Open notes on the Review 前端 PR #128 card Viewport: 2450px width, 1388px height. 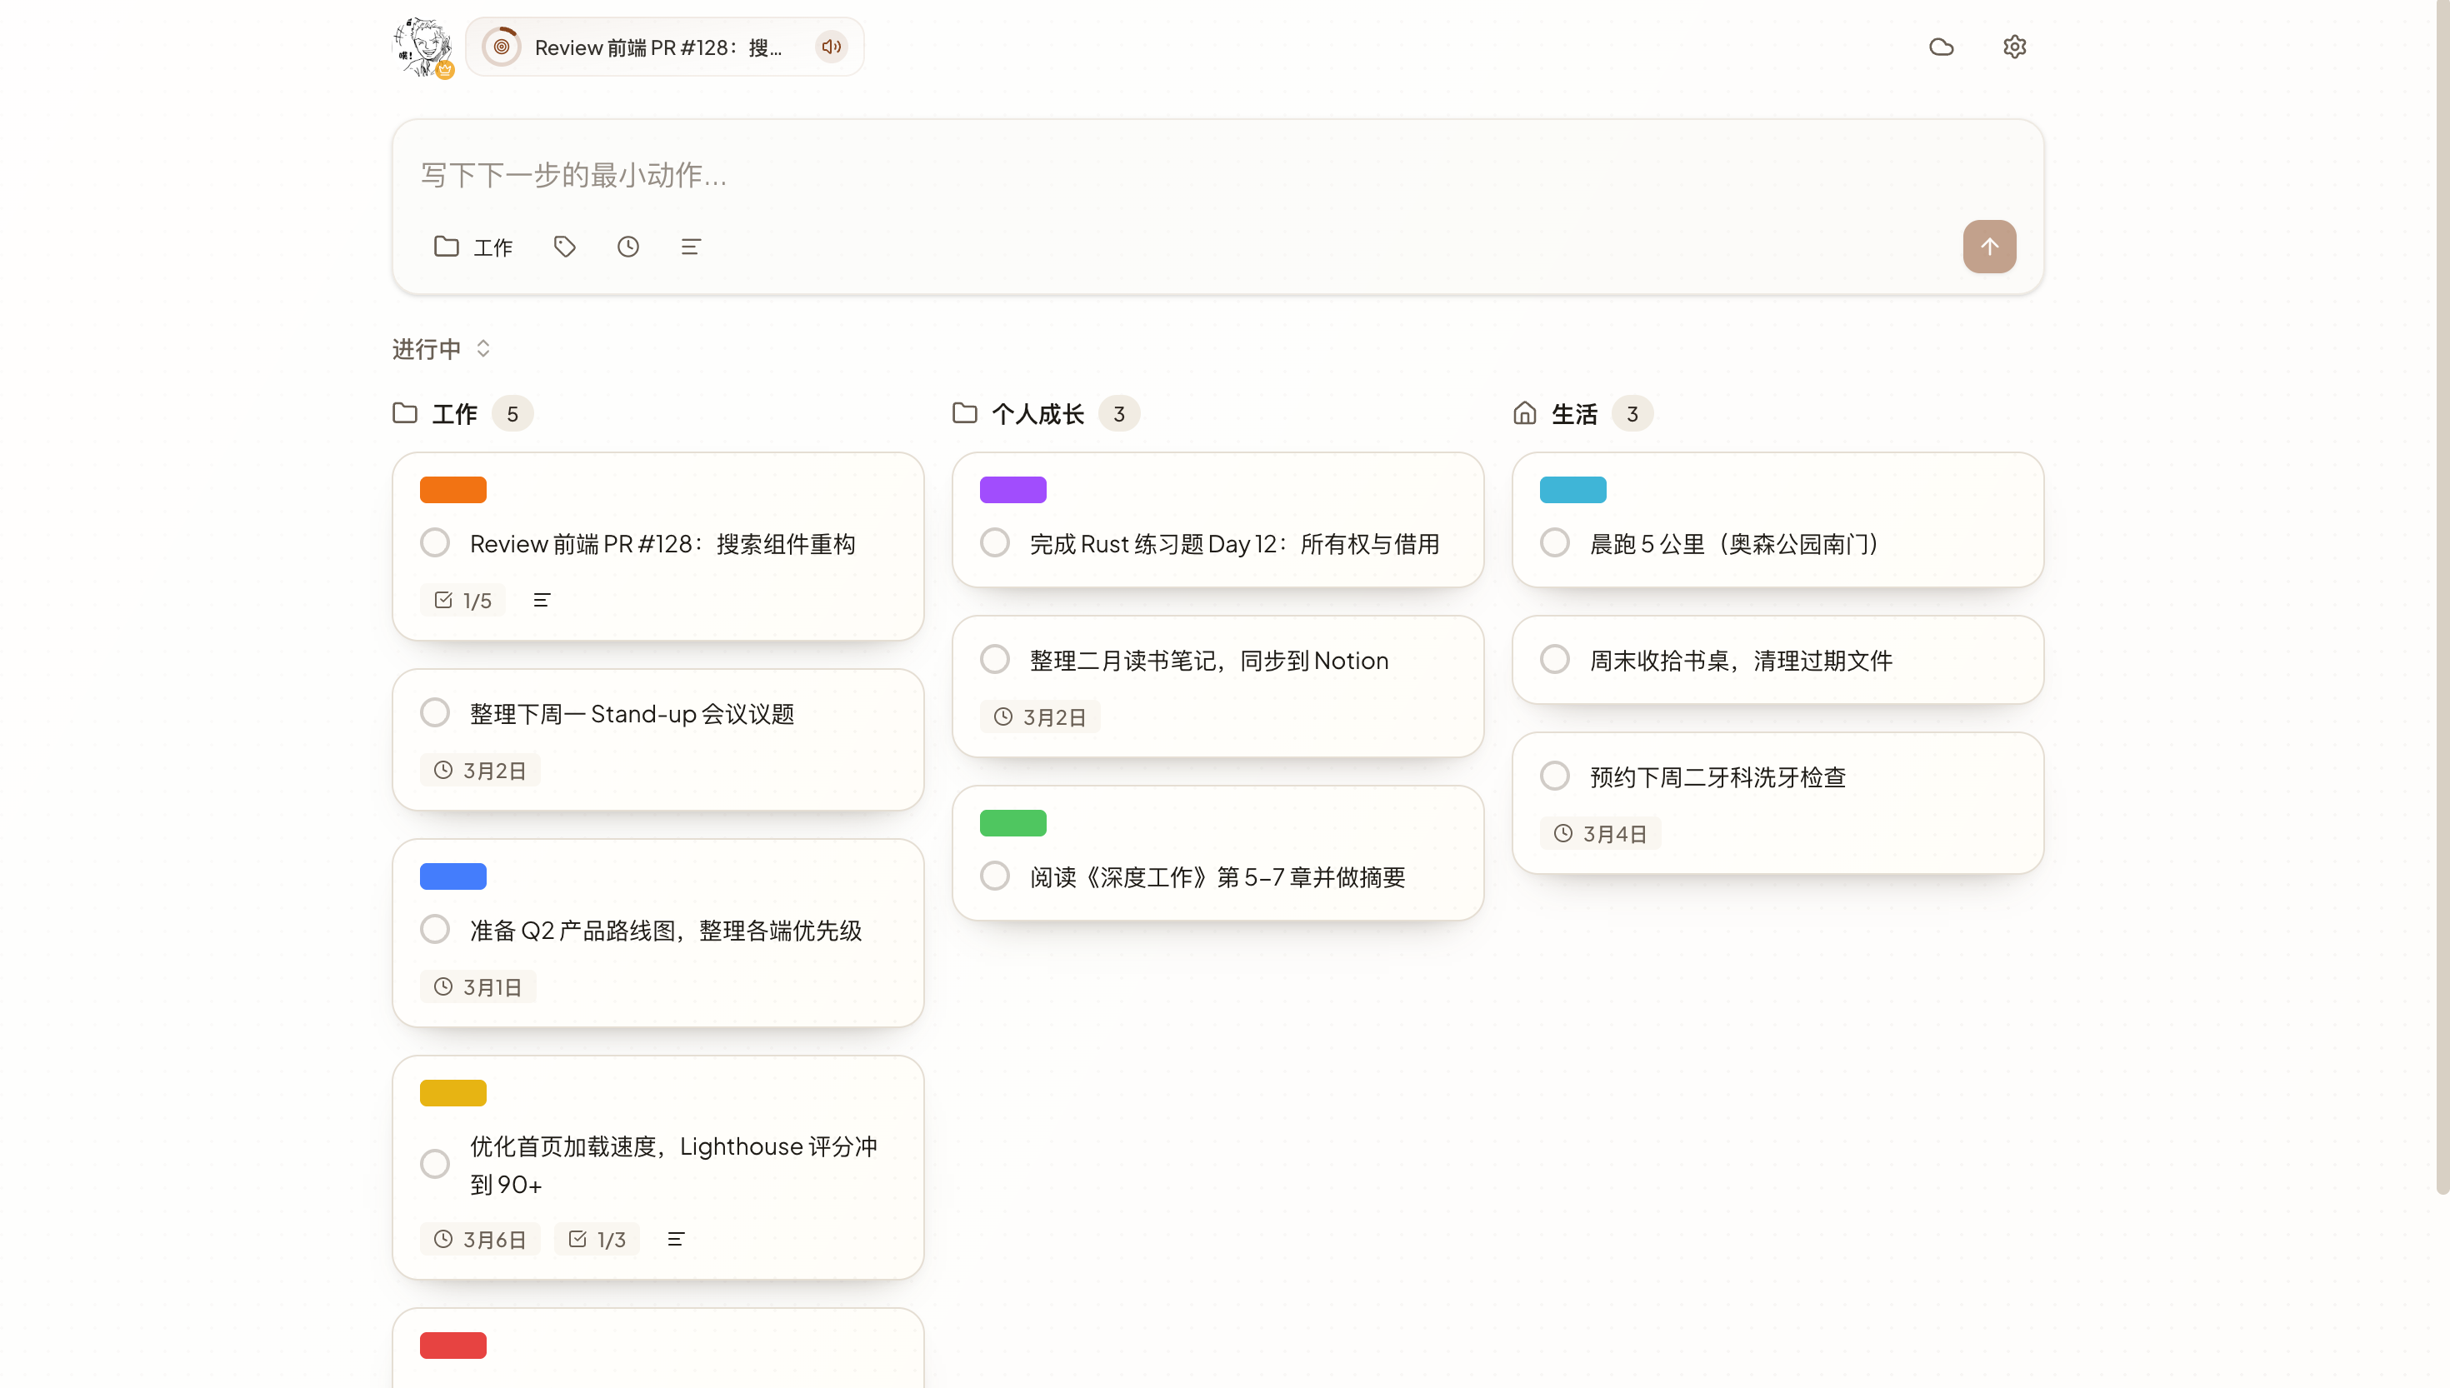click(542, 600)
